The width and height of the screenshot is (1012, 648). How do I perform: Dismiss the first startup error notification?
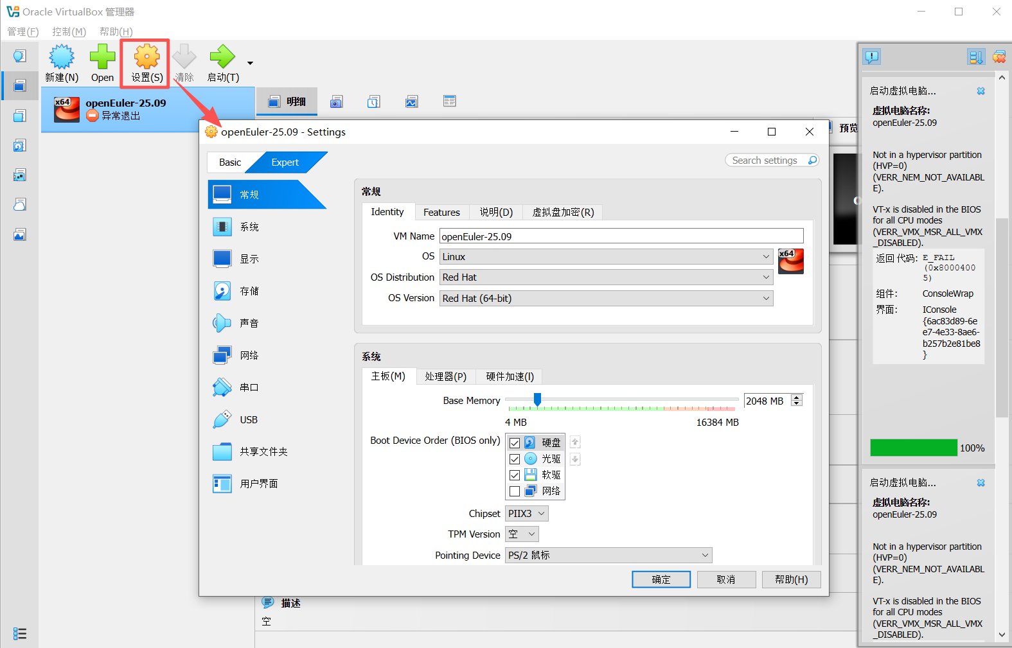pos(981,91)
